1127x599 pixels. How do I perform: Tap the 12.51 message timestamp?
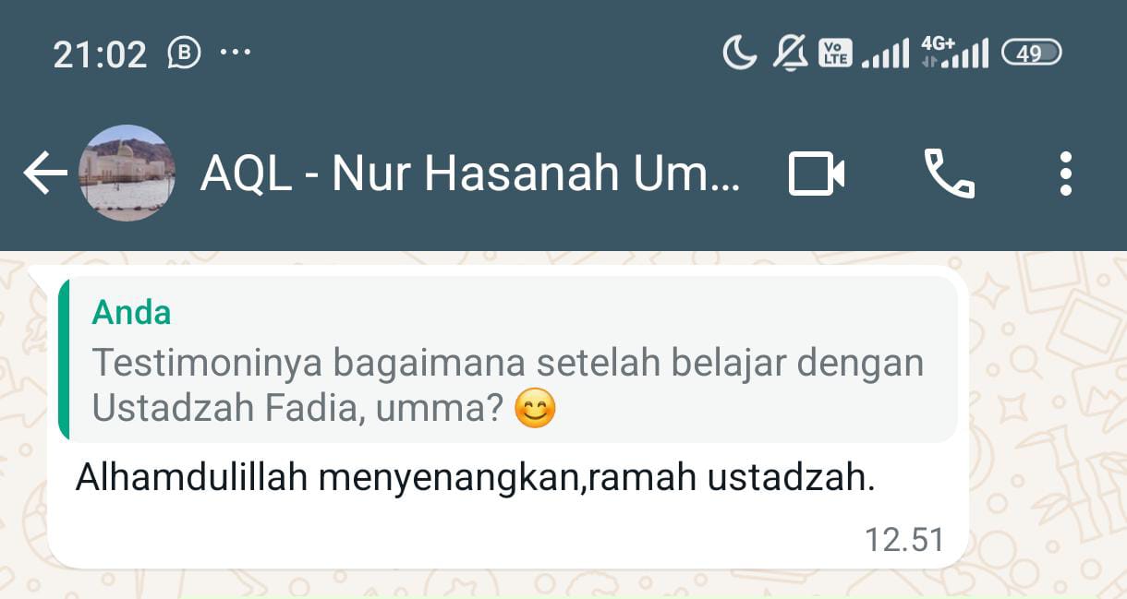point(904,539)
